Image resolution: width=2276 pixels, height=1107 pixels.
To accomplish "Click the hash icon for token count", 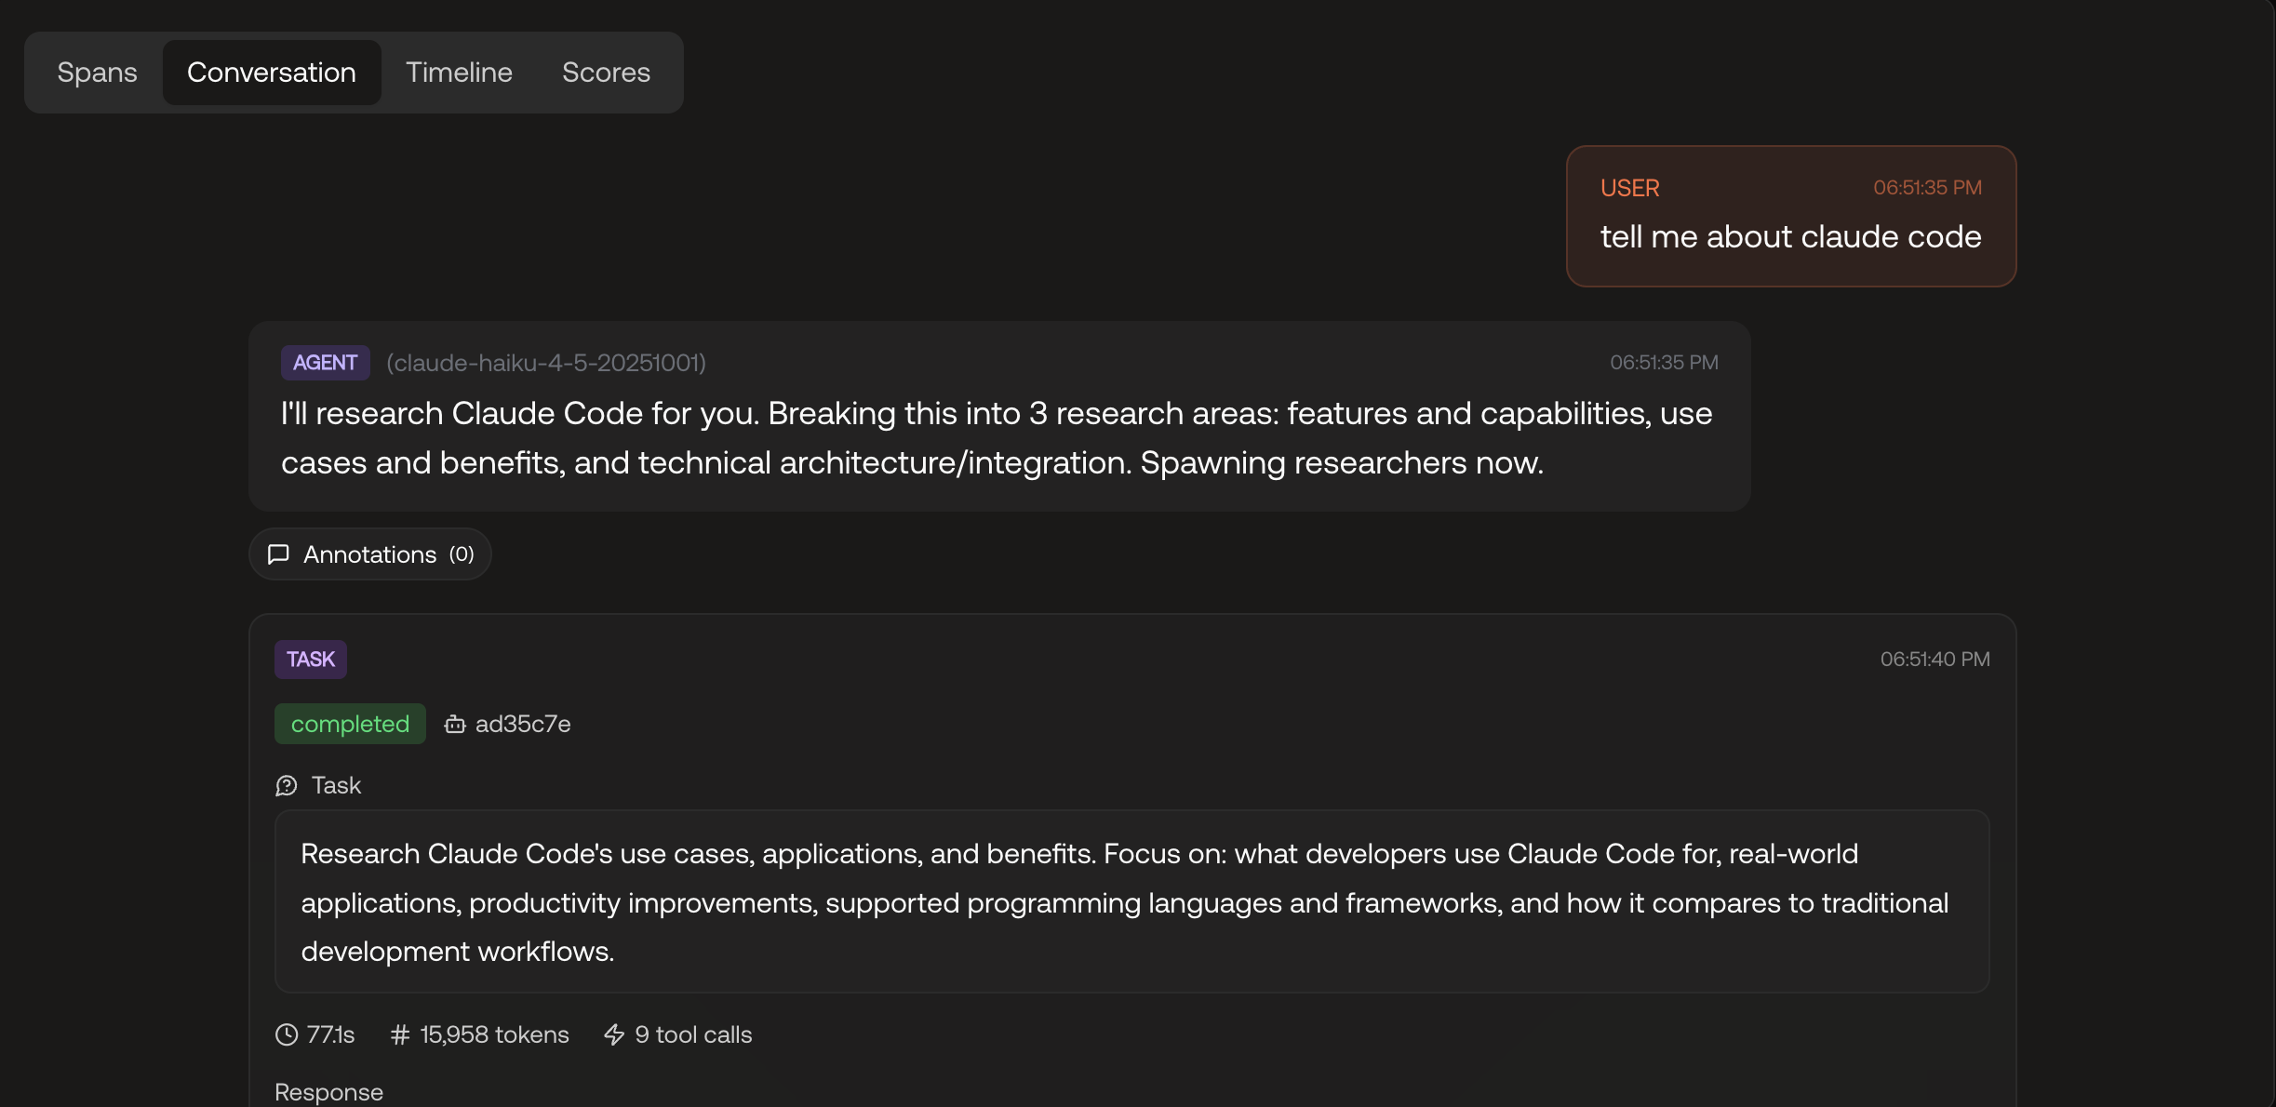I will coord(398,1034).
